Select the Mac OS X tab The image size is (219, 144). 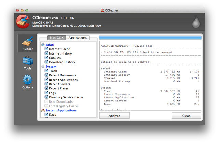point(56,38)
